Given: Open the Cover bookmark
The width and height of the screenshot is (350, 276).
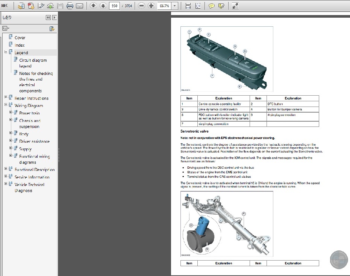Looking at the screenshot, I should coord(20,38).
